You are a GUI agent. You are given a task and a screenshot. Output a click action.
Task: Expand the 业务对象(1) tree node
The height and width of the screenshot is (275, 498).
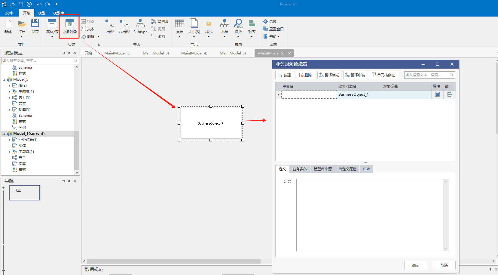[9, 140]
